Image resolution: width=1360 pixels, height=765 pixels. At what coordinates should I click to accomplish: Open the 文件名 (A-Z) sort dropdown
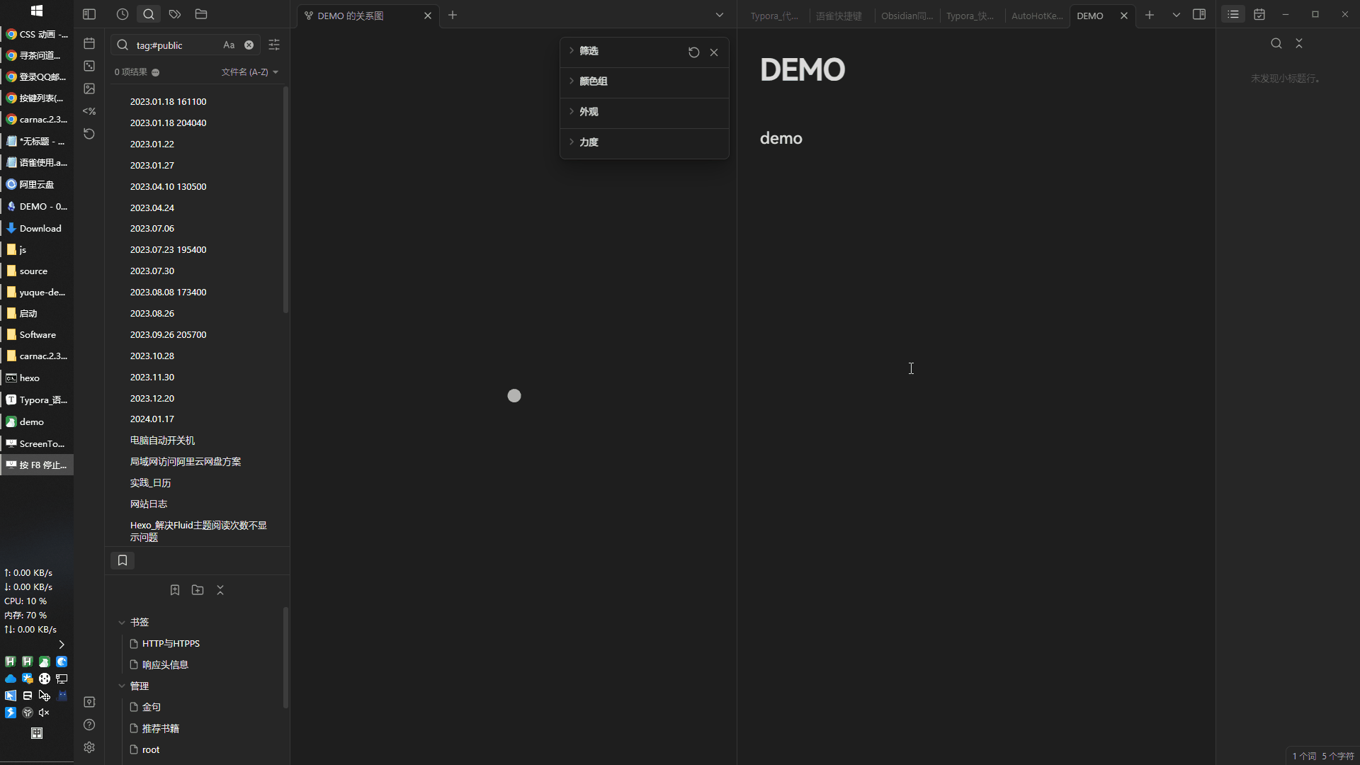pyautogui.click(x=250, y=72)
